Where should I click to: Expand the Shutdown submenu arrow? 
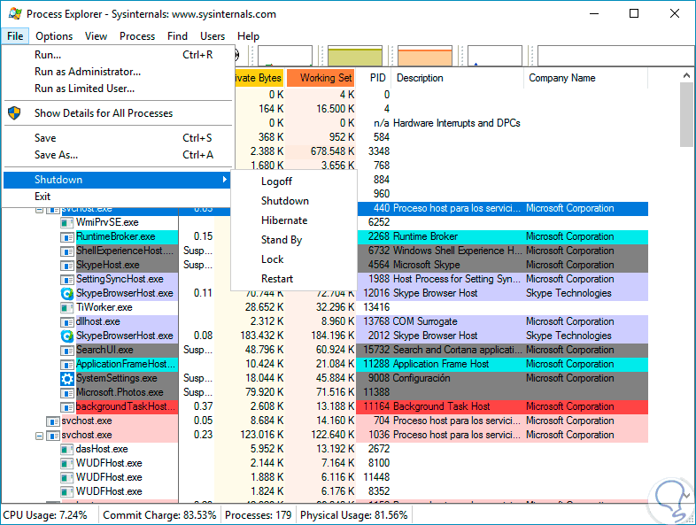tap(224, 180)
